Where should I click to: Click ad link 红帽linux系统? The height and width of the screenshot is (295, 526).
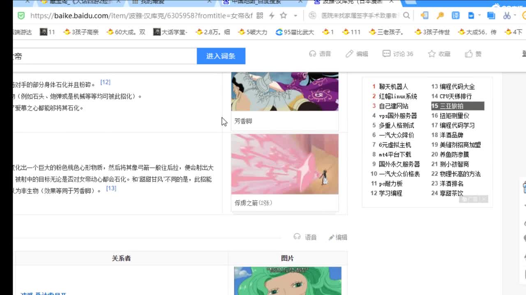pyautogui.click(x=398, y=96)
